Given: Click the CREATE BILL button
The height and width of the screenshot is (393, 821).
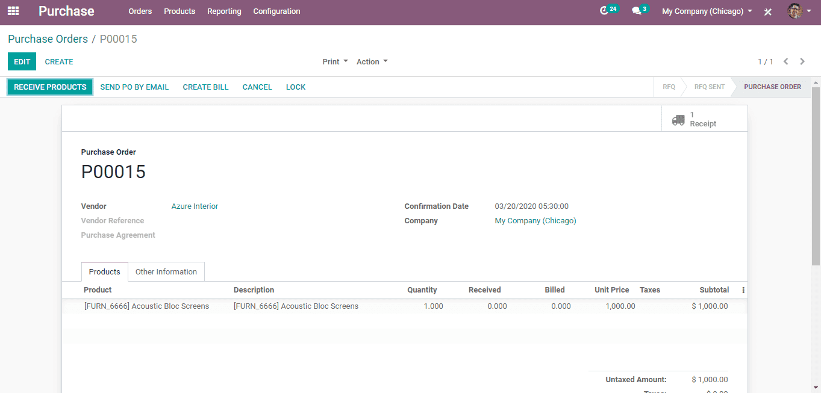Looking at the screenshot, I should tap(205, 87).
